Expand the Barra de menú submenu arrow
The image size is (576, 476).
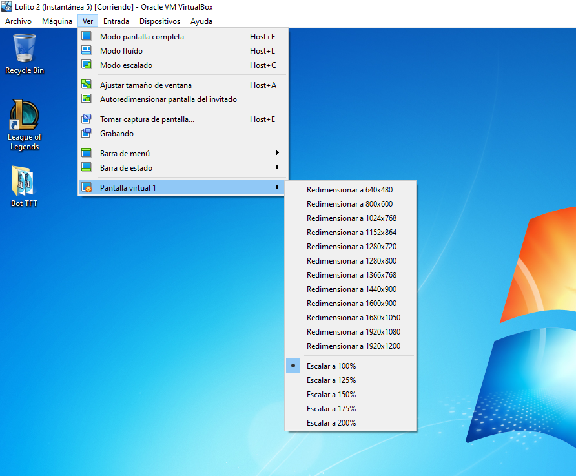(278, 154)
